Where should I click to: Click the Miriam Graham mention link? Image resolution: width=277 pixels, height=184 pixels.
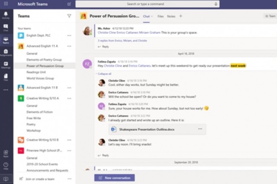pyautogui.click(x=150, y=33)
